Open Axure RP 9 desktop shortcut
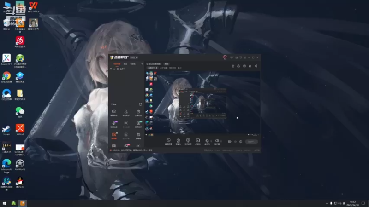369x207 pixels. (6, 60)
